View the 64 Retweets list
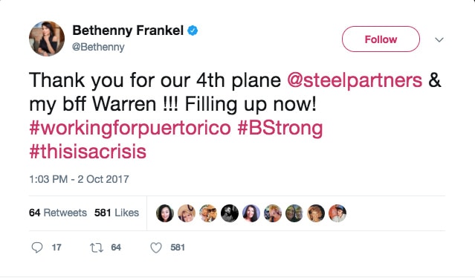This screenshot has height=278, width=475. [58, 213]
